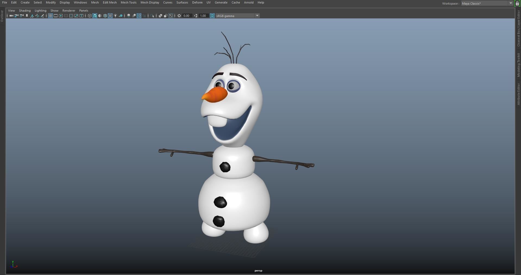Toggle the Safe Action display
521x275 pixels.
(76, 16)
